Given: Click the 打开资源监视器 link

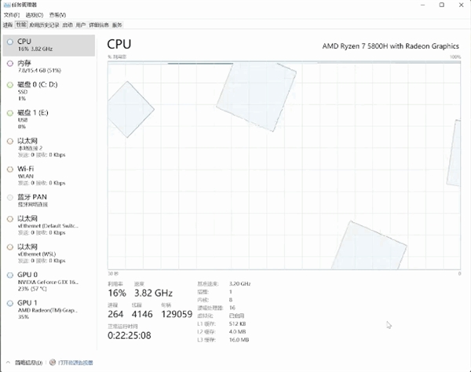Looking at the screenshot, I should (75, 363).
